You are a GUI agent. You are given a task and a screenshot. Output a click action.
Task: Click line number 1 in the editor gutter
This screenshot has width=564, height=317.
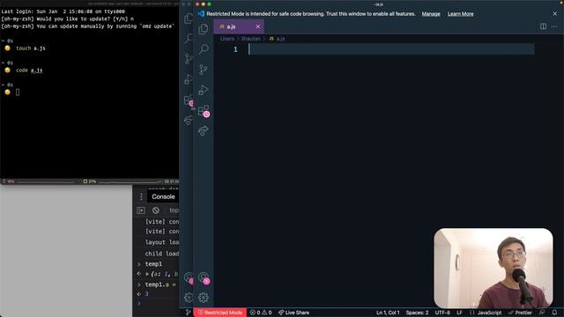coord(235,49)
